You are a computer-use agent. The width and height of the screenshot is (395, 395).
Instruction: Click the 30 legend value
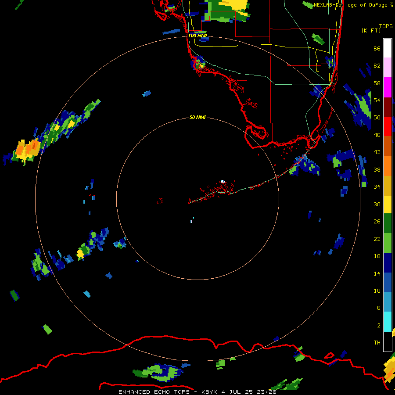[x=377, y=204]
